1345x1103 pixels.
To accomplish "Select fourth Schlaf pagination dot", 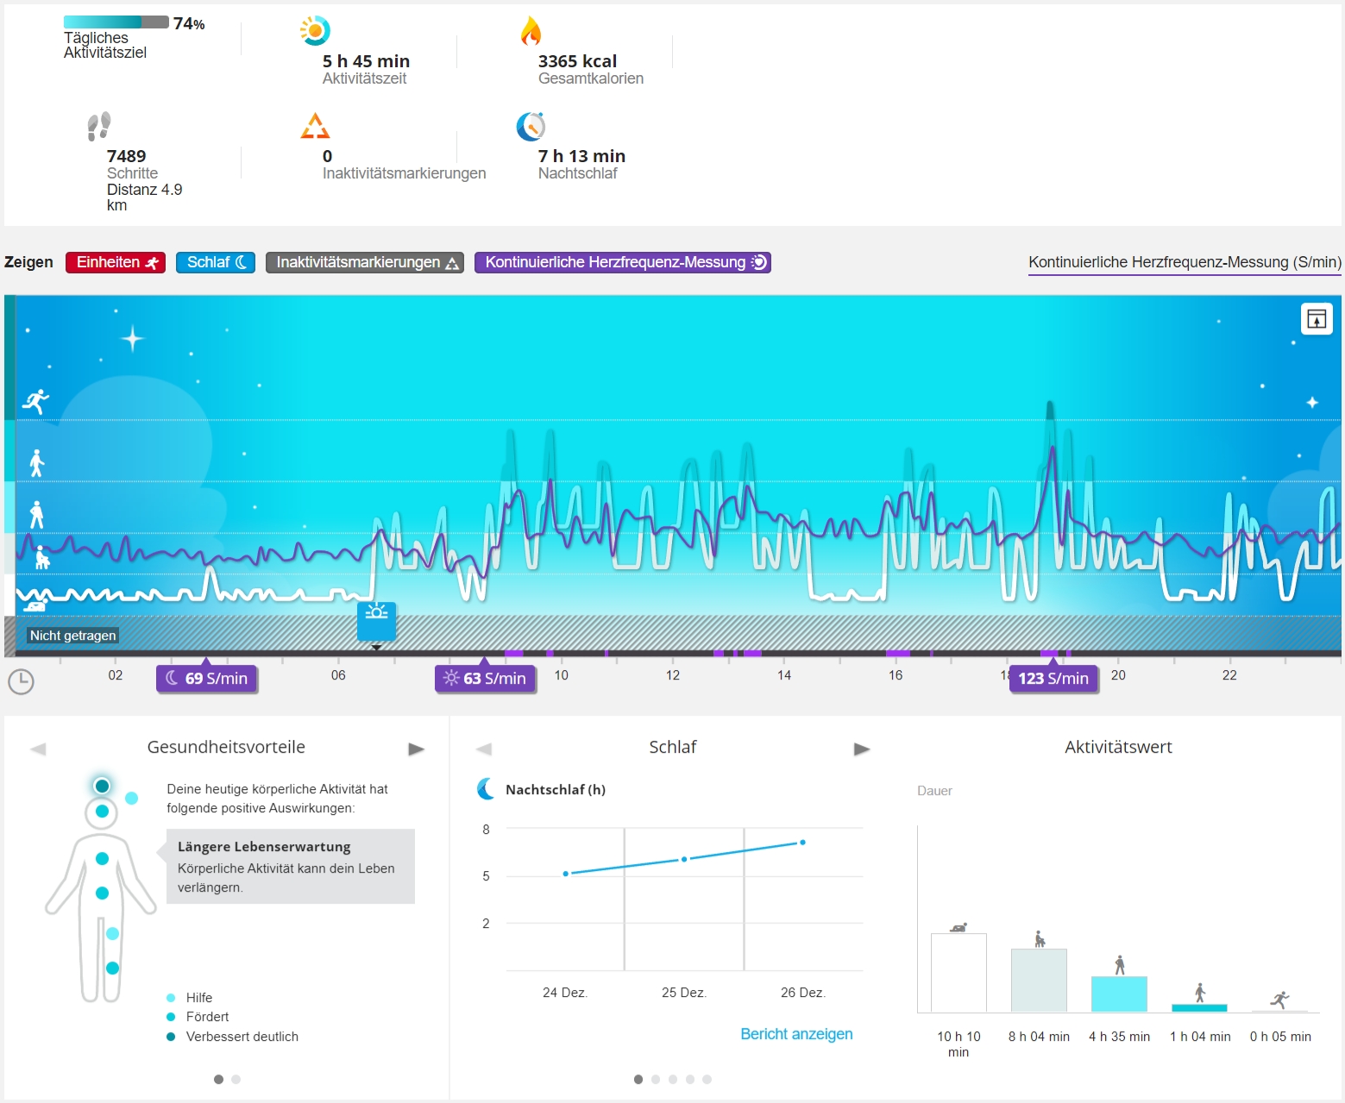I will [690, 1079].
